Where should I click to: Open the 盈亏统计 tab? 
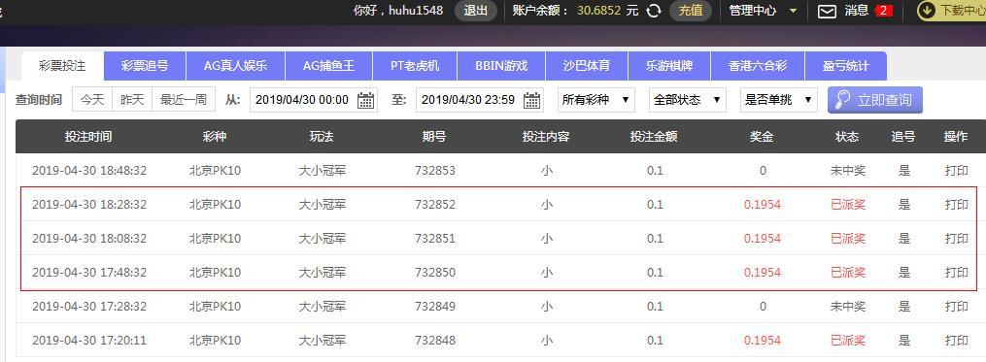(846, 66)
